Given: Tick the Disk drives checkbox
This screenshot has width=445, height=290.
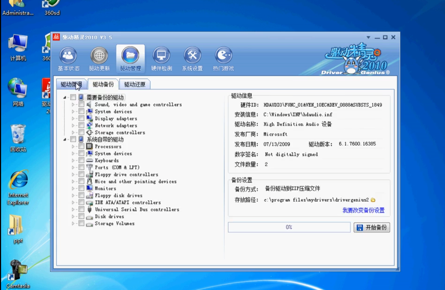Looking at the screenshot, I should 82,216.
